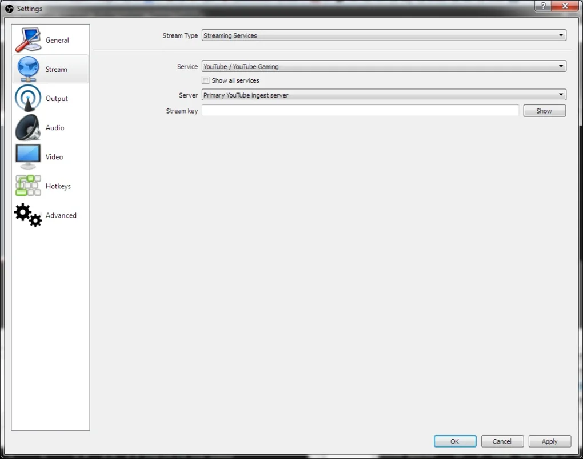This screenshot has width=583, height=459.
Task: Click the Cancel button
Action: click(502, 441)
